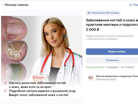Image resolution: width=138 pixels, height=104 pixels.
Task: Click the Быстро отвечает status text
Action: (95, 67)
